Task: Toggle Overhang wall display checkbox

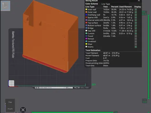Action: pyautogui.click(x=136, y=15)
